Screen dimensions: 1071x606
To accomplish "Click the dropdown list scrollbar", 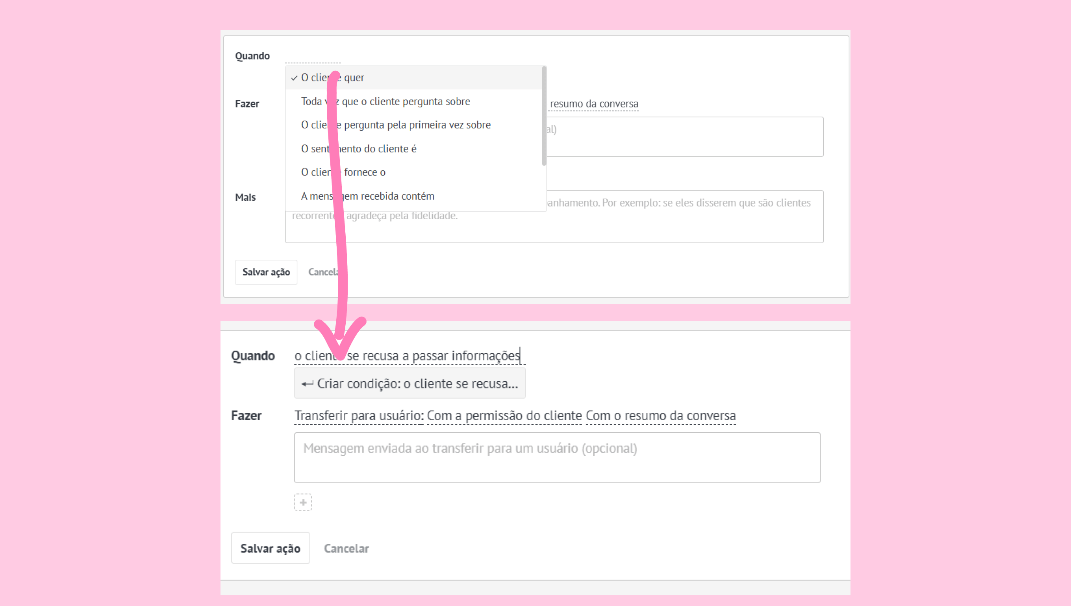I will (544, 116).
